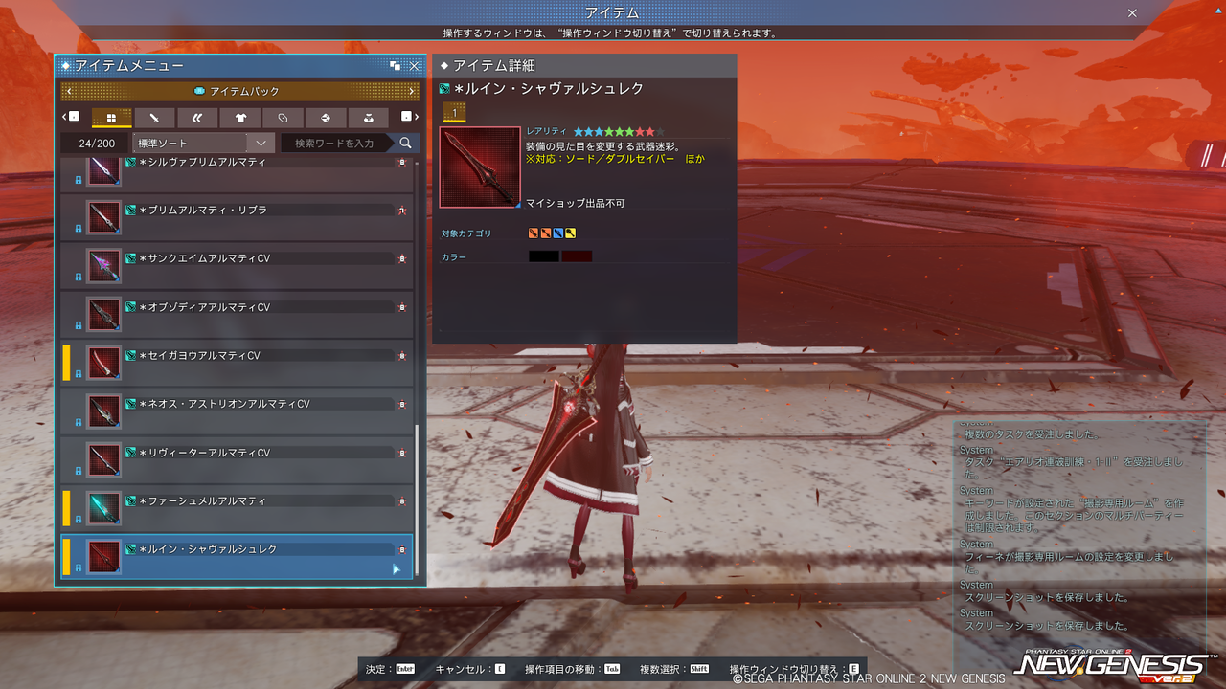The height and width of the screenshot is (689, 1226).
Task: Click the large weapon preview in アイテム詳細
Action: [x=480, y=167]
